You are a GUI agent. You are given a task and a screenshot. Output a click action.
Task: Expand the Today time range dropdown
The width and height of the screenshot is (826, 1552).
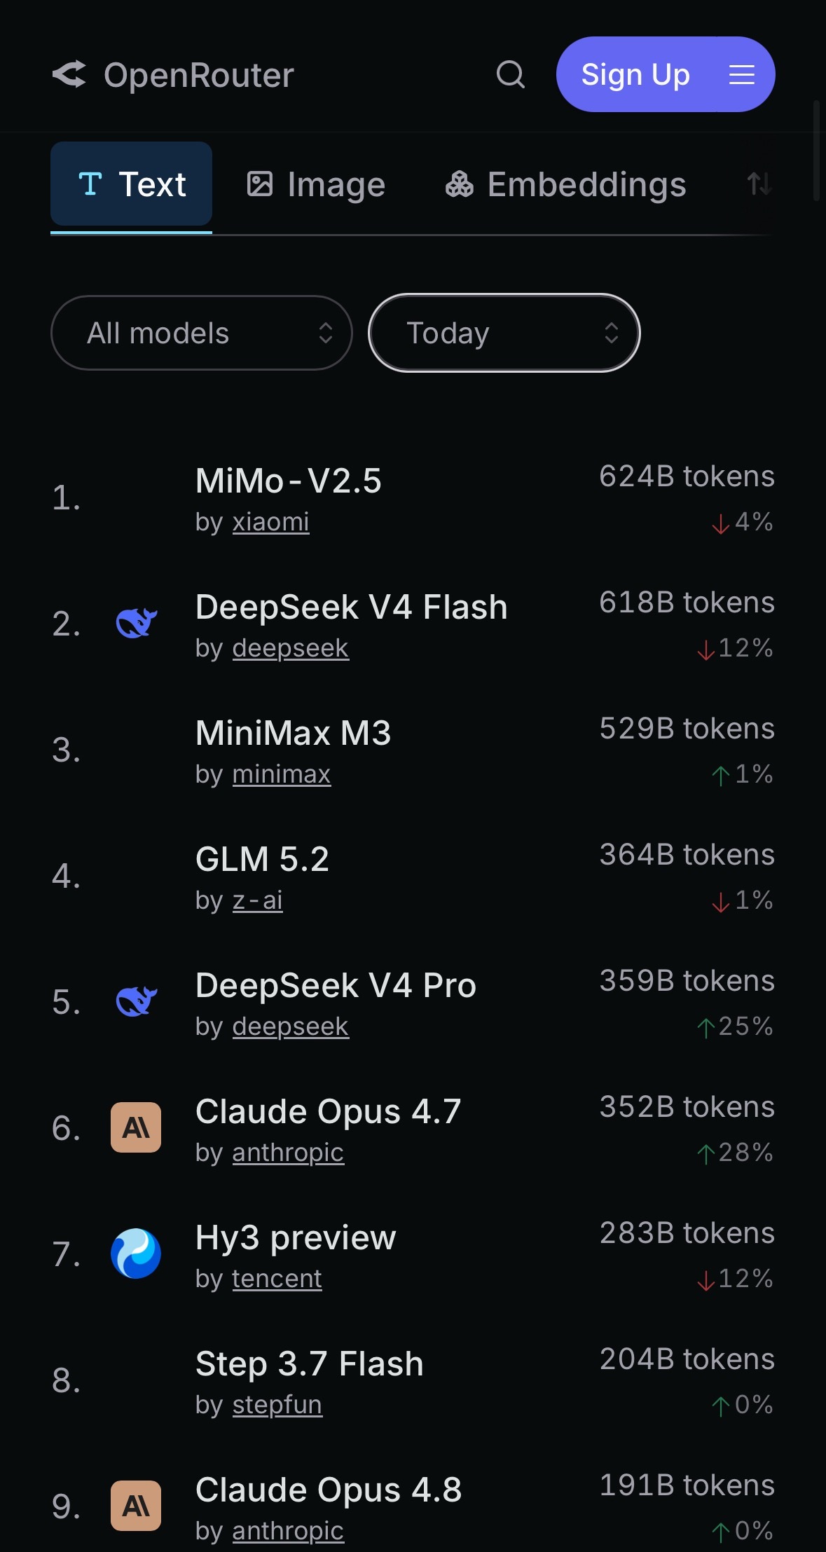click(x=504, y=333)
